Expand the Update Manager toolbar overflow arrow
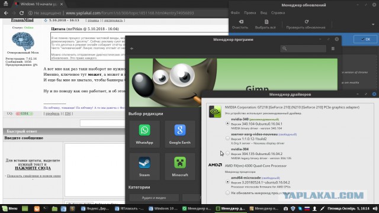379x213 pixels. click(373, 24)
